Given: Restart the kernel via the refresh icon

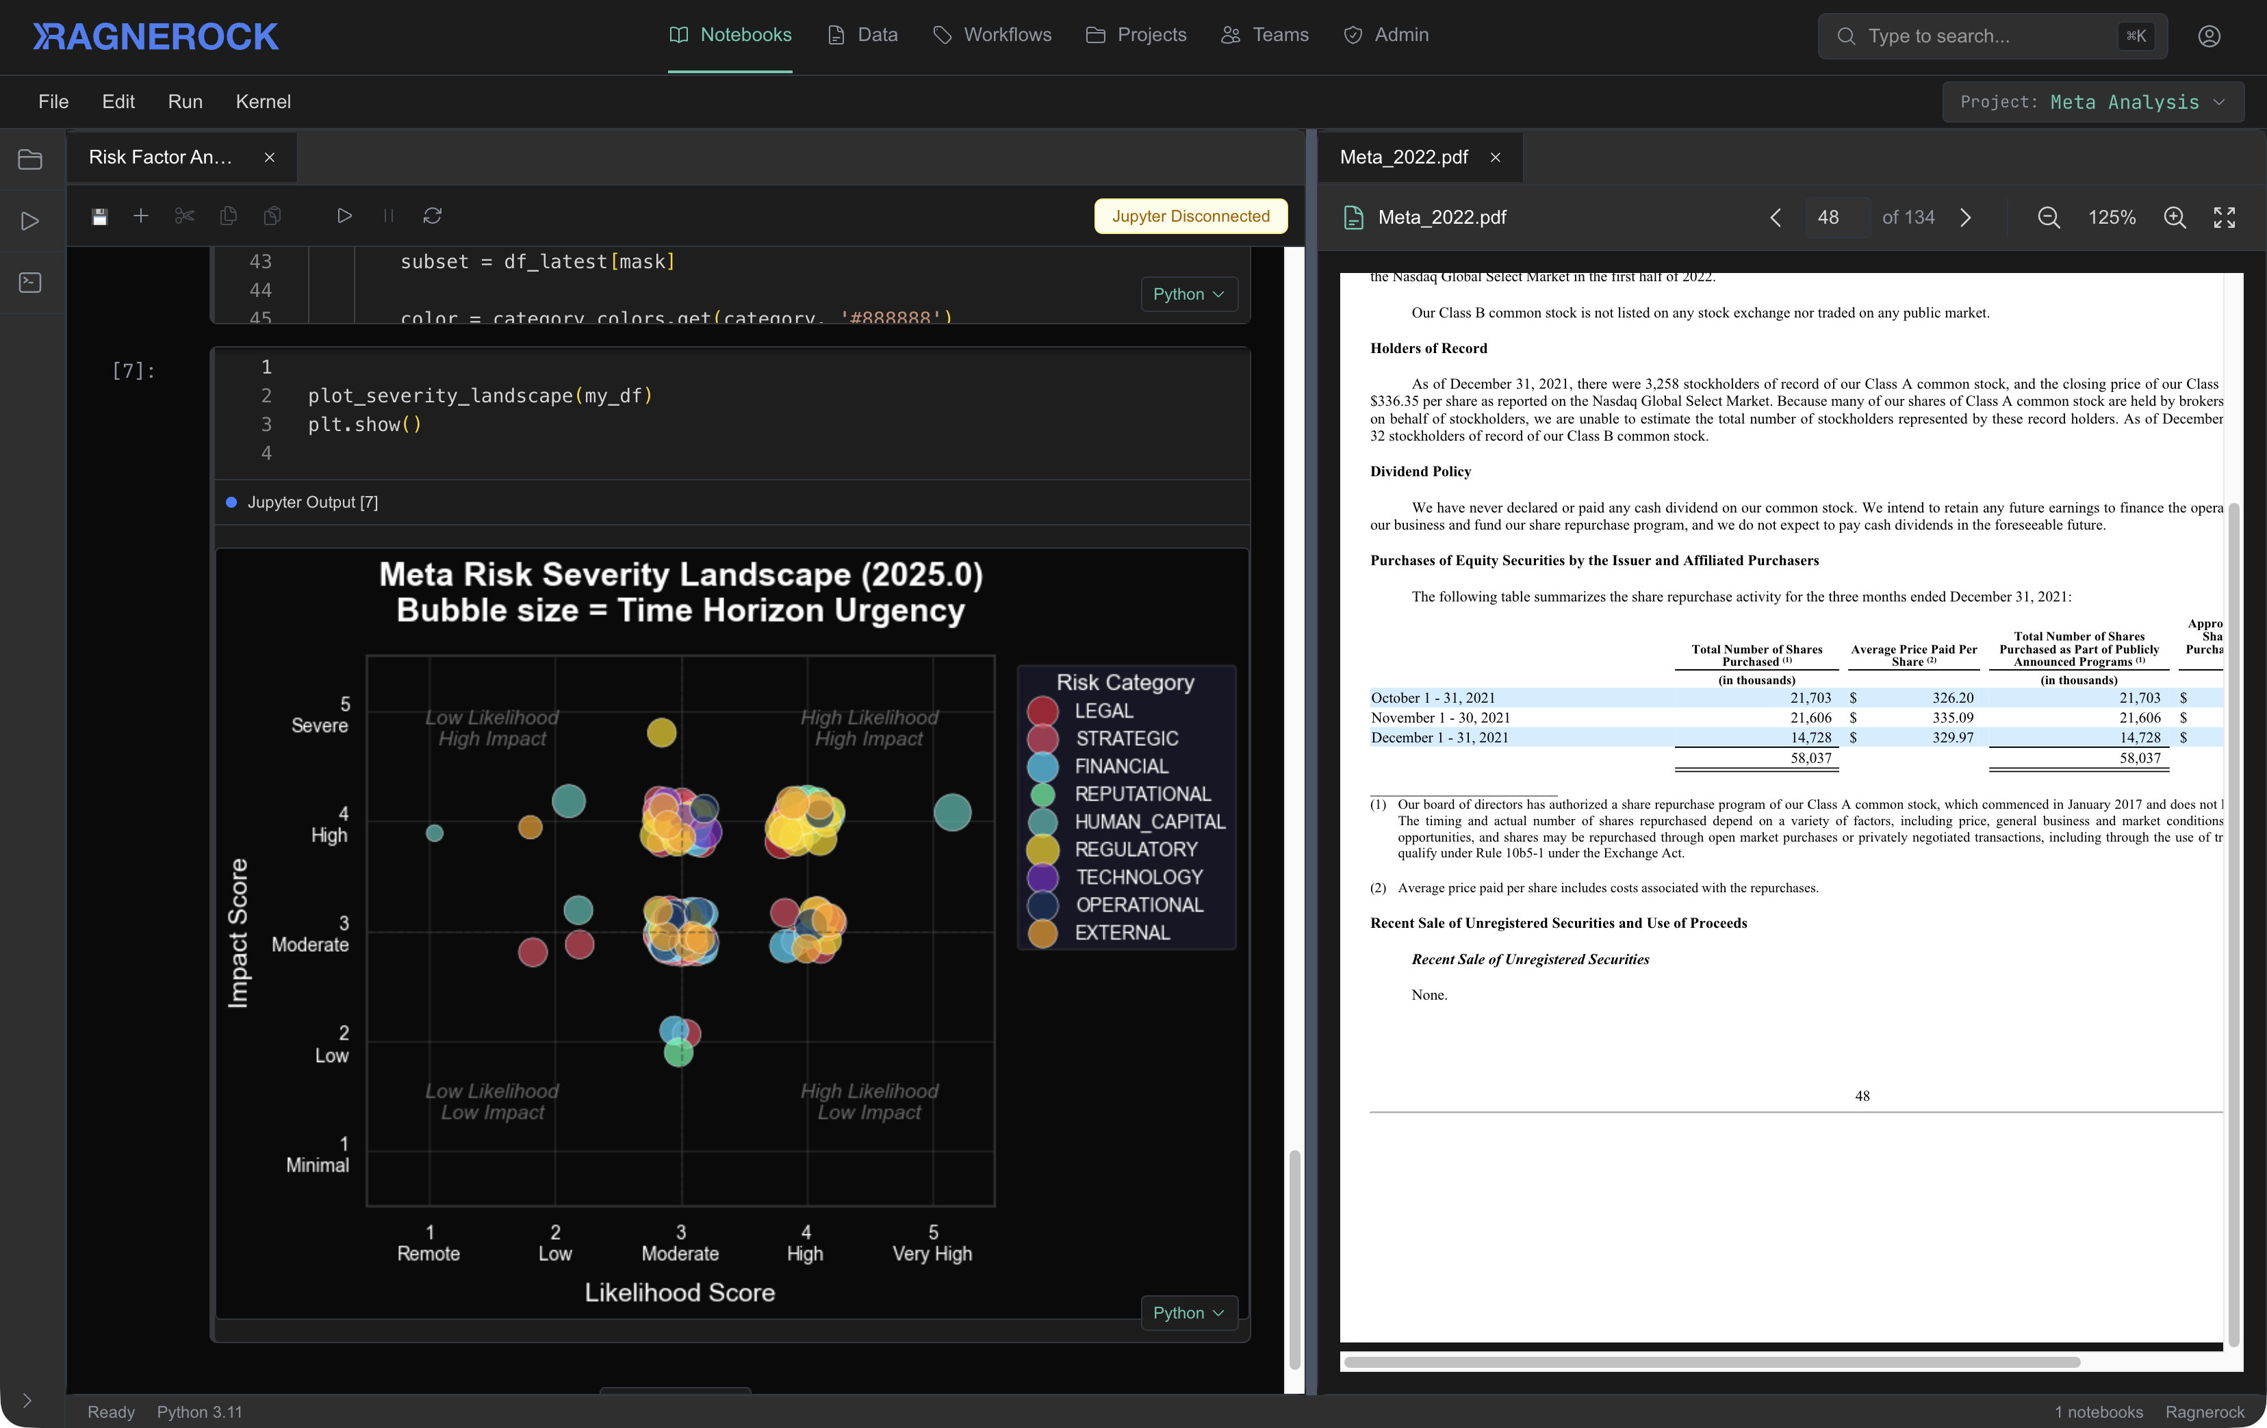Looking at the screenshot, I should pyautogui.click(x=432, y=216).
